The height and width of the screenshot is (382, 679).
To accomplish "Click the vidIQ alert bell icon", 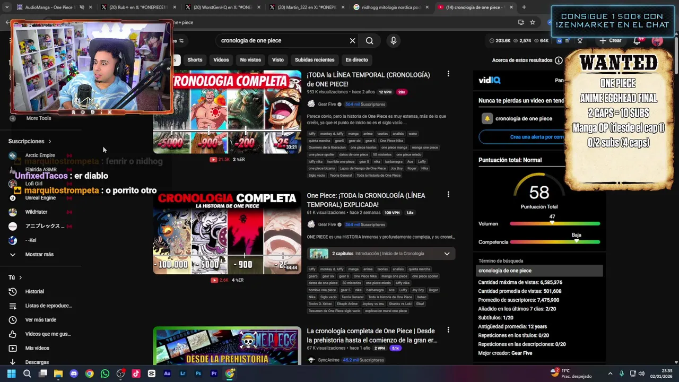I will click(x=487, y=119).
